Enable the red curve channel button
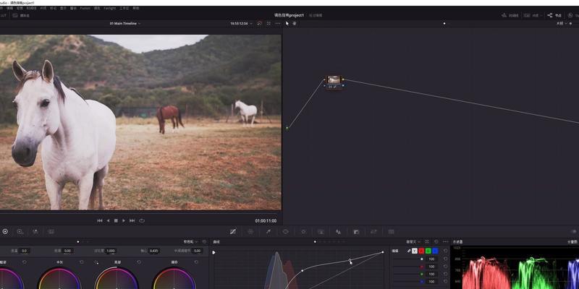 click(421, 251)
